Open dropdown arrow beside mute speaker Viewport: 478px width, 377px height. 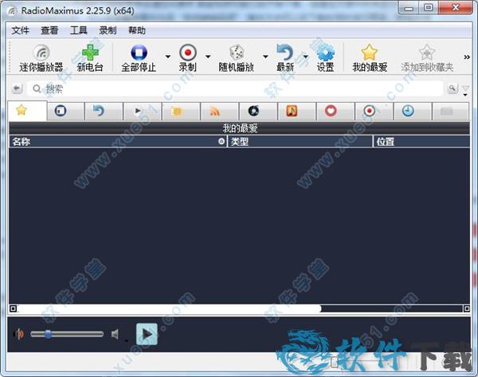point(127,340)
